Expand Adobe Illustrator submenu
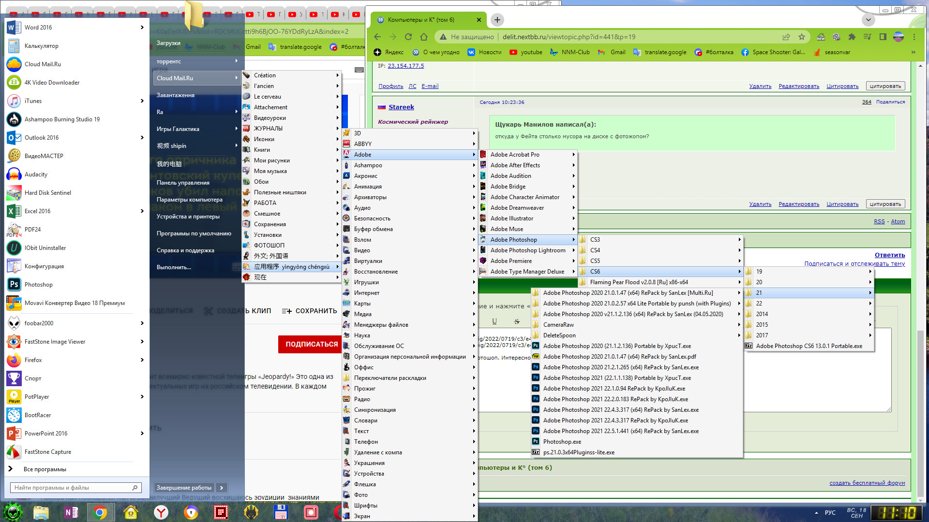The image size is (929, 522). pos(528,218)
